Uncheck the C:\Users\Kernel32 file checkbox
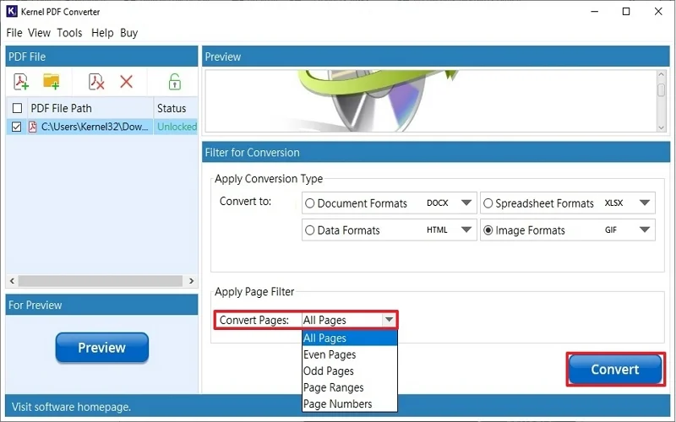The image size is (676, 422). [16, 127]
